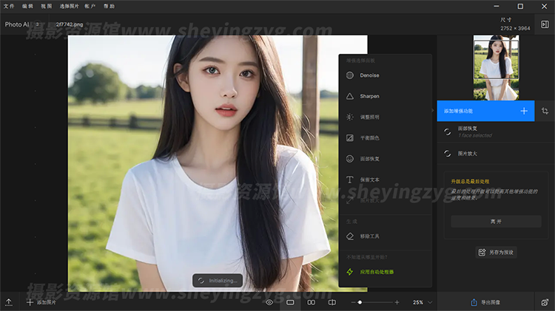Image resolution: width=555 pixels, height=311 pixels.
Task: Click the 平衡颜色 balance color icon
Action: click(x=350, y=138)
